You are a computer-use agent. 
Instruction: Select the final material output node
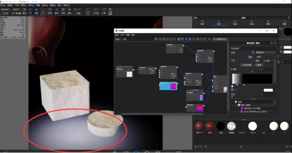[220, 84]
